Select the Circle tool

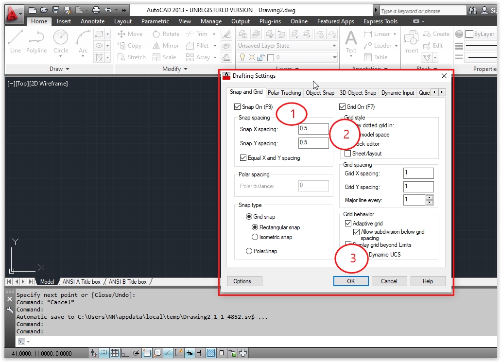coord(61,41)
